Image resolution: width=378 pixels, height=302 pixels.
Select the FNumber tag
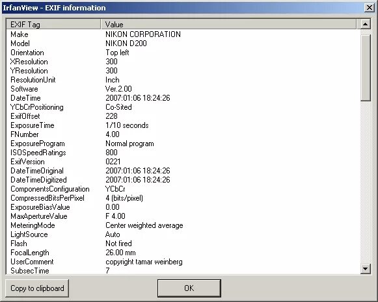(25, 134)
